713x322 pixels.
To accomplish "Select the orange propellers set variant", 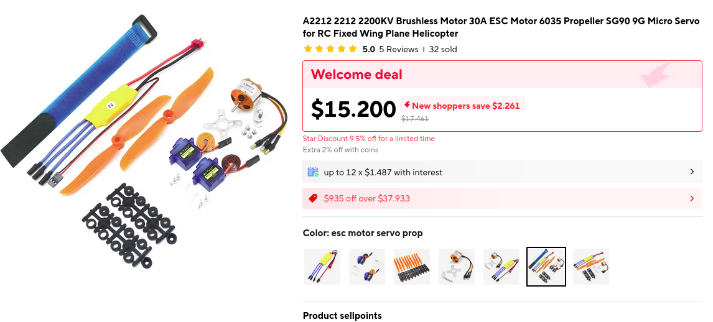I will point(412,267).
